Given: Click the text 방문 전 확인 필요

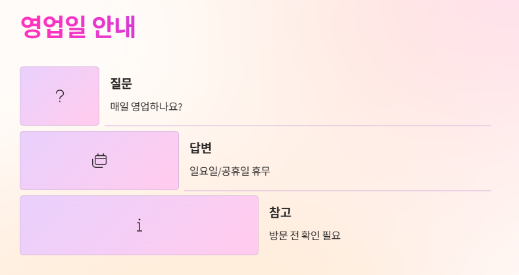Looking at the screenshot, I should click(x=305, y=236).
